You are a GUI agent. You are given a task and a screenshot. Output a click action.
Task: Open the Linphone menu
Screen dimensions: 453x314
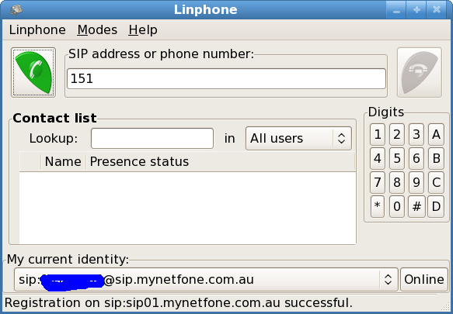tap(37, 30)
